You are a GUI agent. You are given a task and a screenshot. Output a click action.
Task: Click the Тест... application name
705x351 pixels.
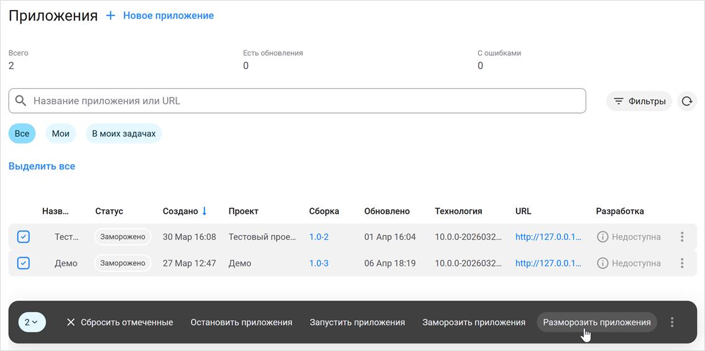click(x=66, y=237)
